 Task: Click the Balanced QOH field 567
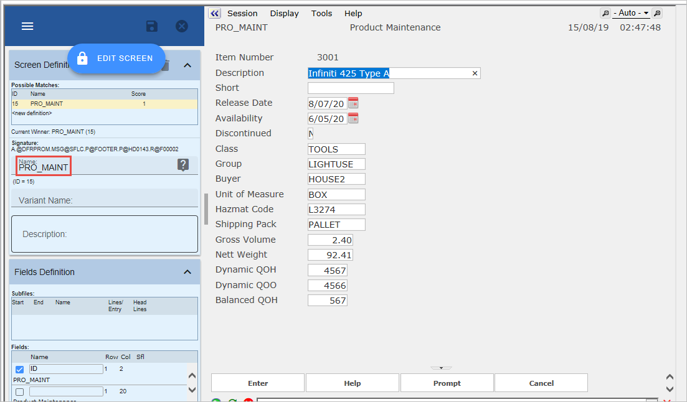[x=328, y=301]
